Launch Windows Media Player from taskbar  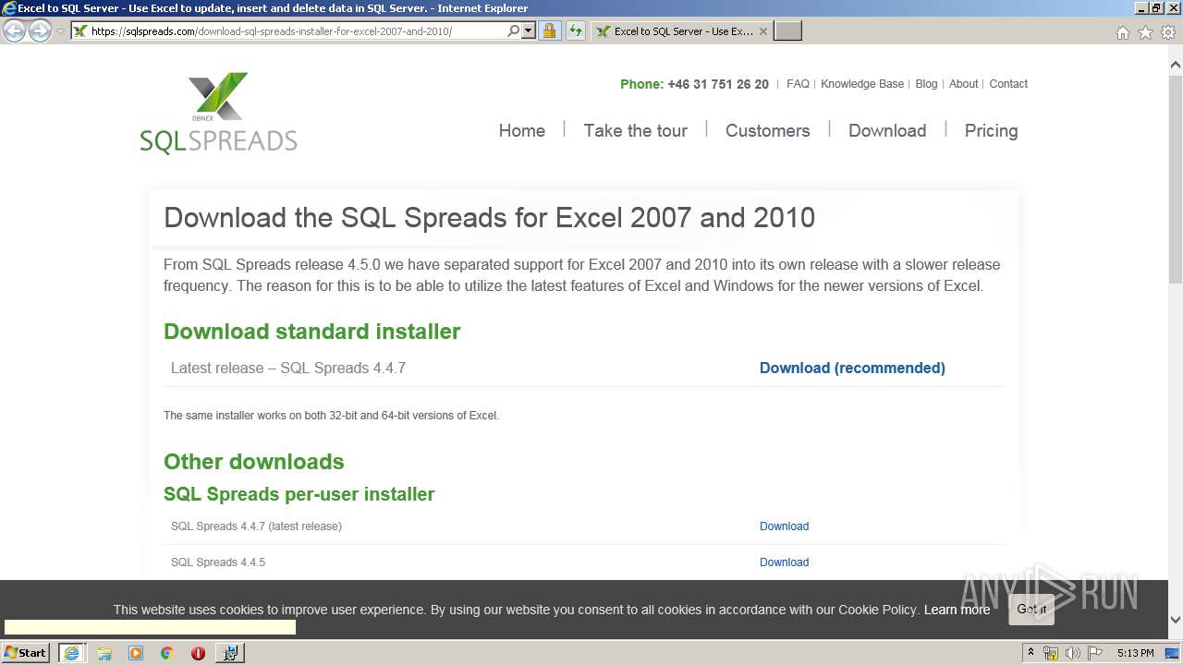point(136,653)
